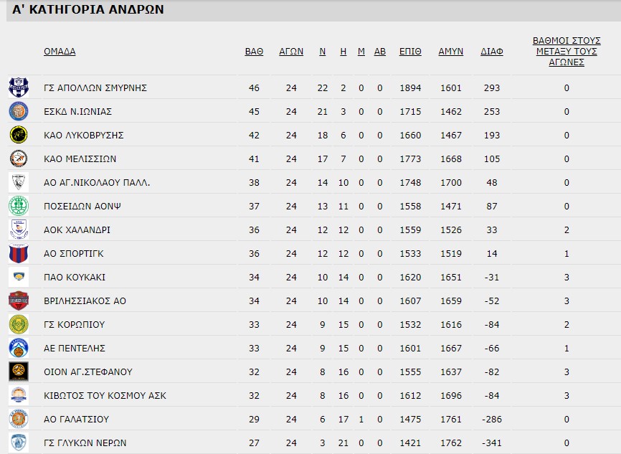Image resolution: width=621 pixels, height=454 pixels.
Task: Click the ΑΟ ΓΑΛΑΤΣΙΟΥ team logo
Action: click(19, 419)
